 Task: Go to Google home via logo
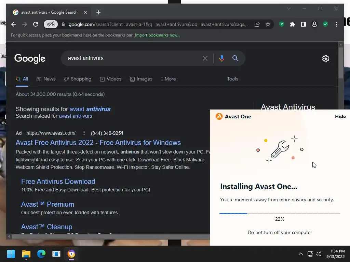coord(30,59)
